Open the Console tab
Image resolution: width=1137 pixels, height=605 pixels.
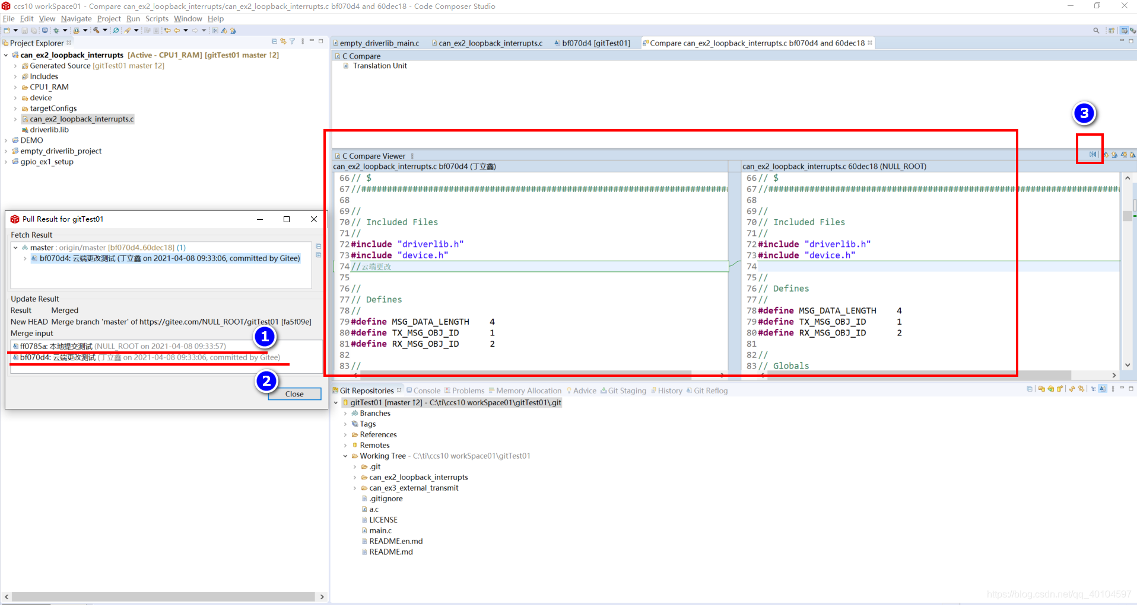tap(423, 390)
